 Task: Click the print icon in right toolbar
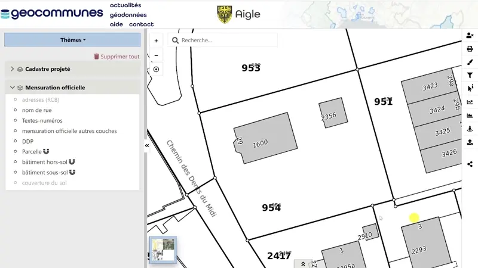(470, 49)
